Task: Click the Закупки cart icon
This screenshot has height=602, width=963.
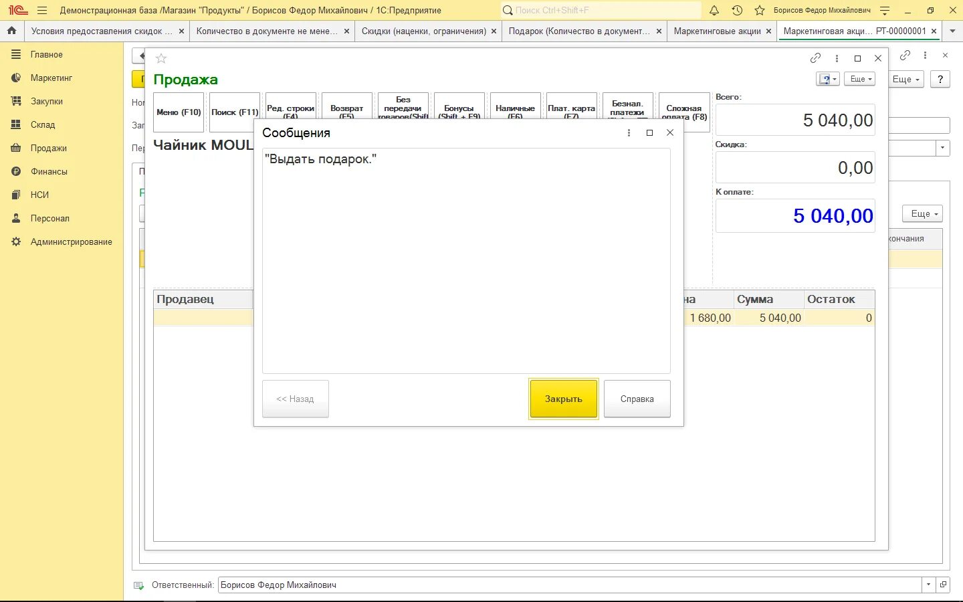Action: (x=16, y=101)
